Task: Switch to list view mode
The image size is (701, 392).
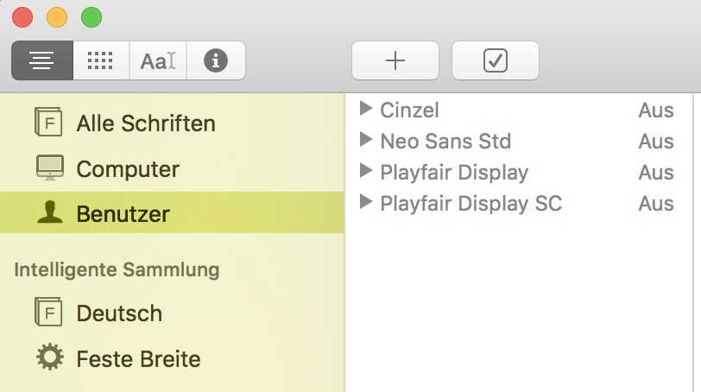Action: [41, 60]
